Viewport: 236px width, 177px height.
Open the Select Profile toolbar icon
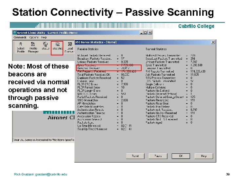(x=21, y=47)
